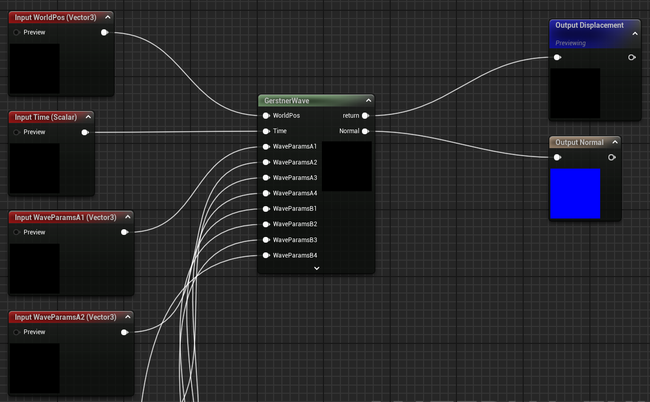650x402 pixels.
Task: Toggle Preview on Input WaveParamsA2 node
Action: pos(17,332)
